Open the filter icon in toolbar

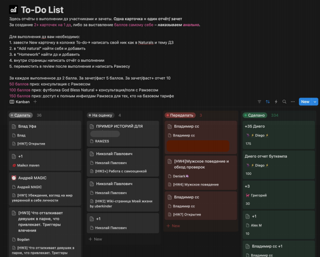point(259,102)
